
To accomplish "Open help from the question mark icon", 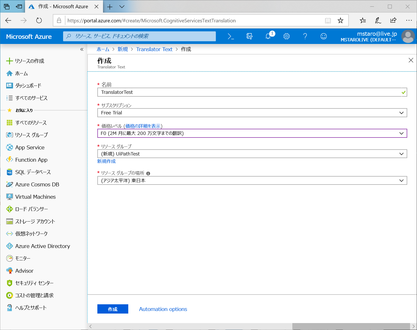I will pos(305,36).
